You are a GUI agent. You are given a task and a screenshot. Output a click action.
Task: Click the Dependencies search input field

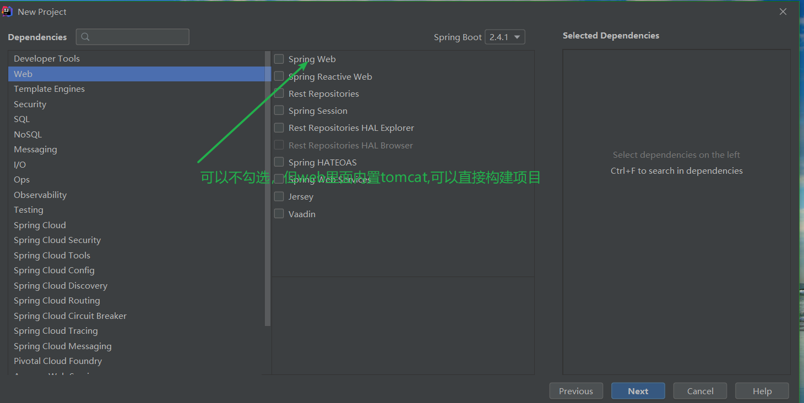[133, 37]
